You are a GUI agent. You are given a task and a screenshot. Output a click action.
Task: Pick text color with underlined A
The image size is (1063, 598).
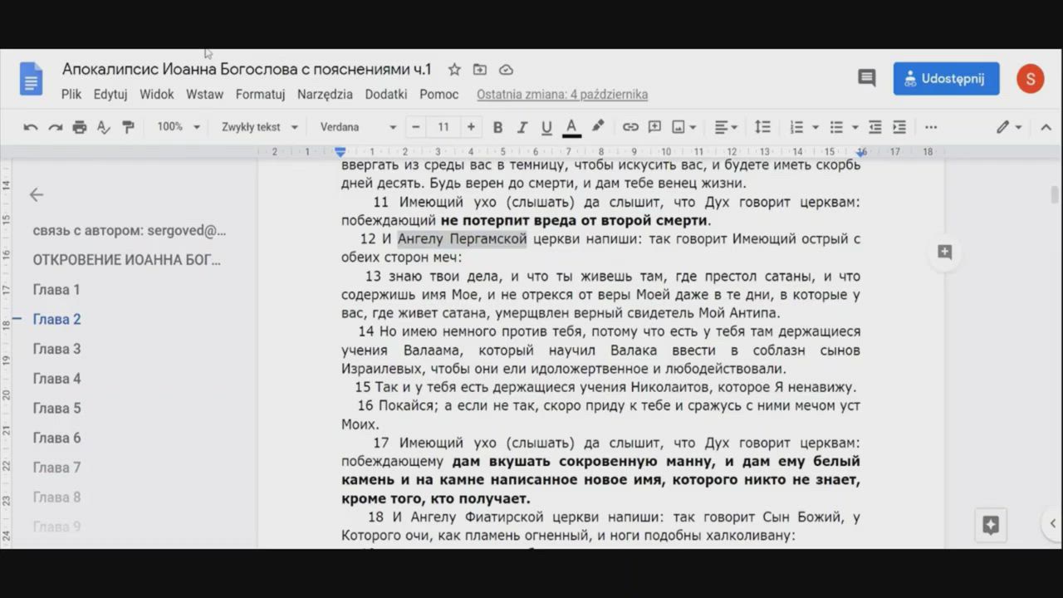pyautogui.click(x=571, y=127)
